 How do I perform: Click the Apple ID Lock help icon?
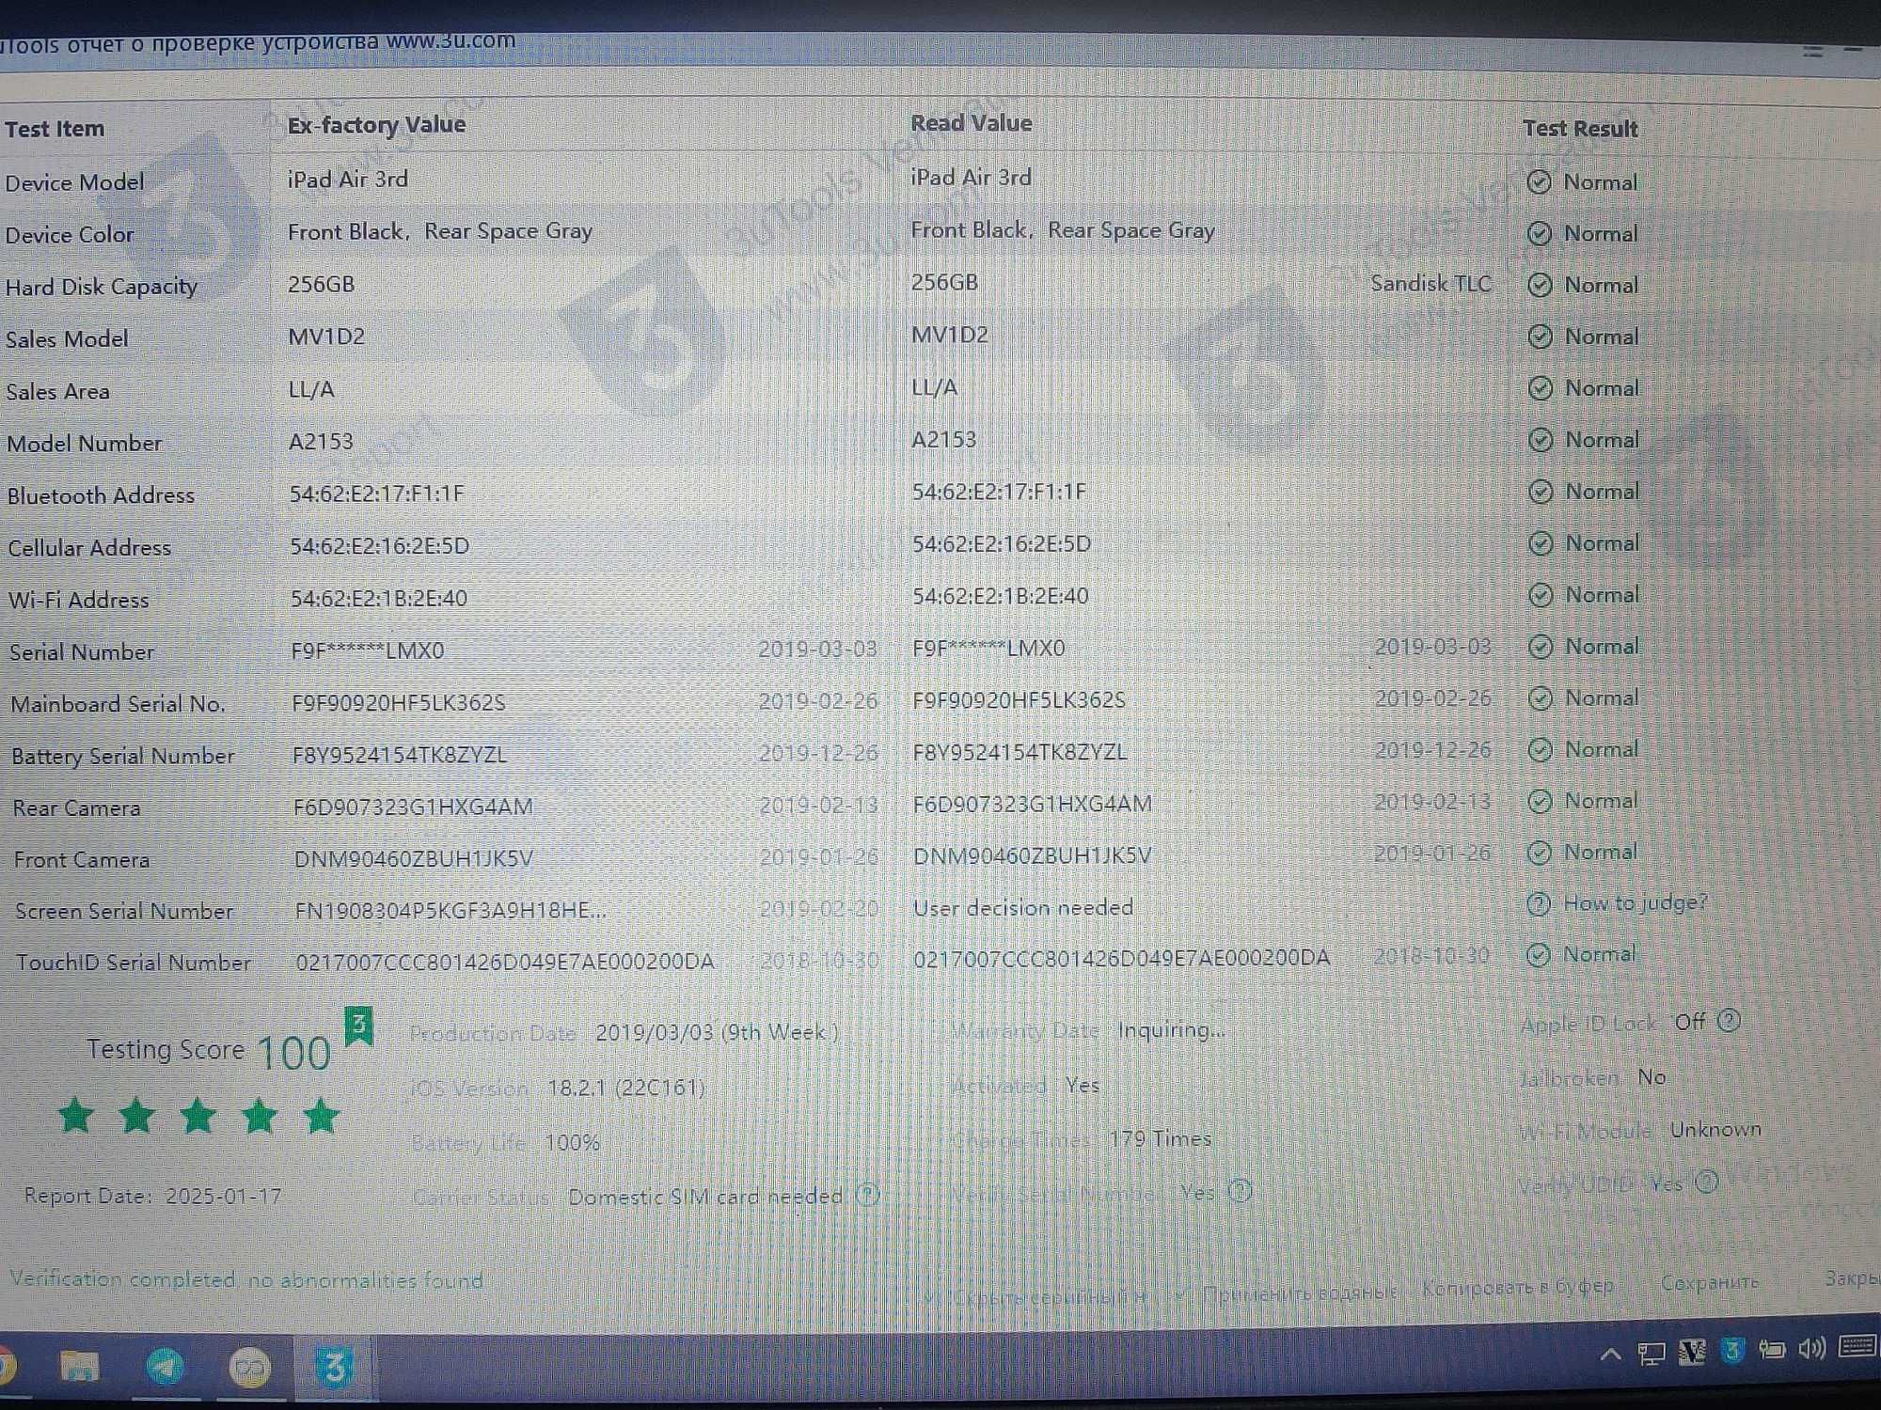click(1729, 1020)
